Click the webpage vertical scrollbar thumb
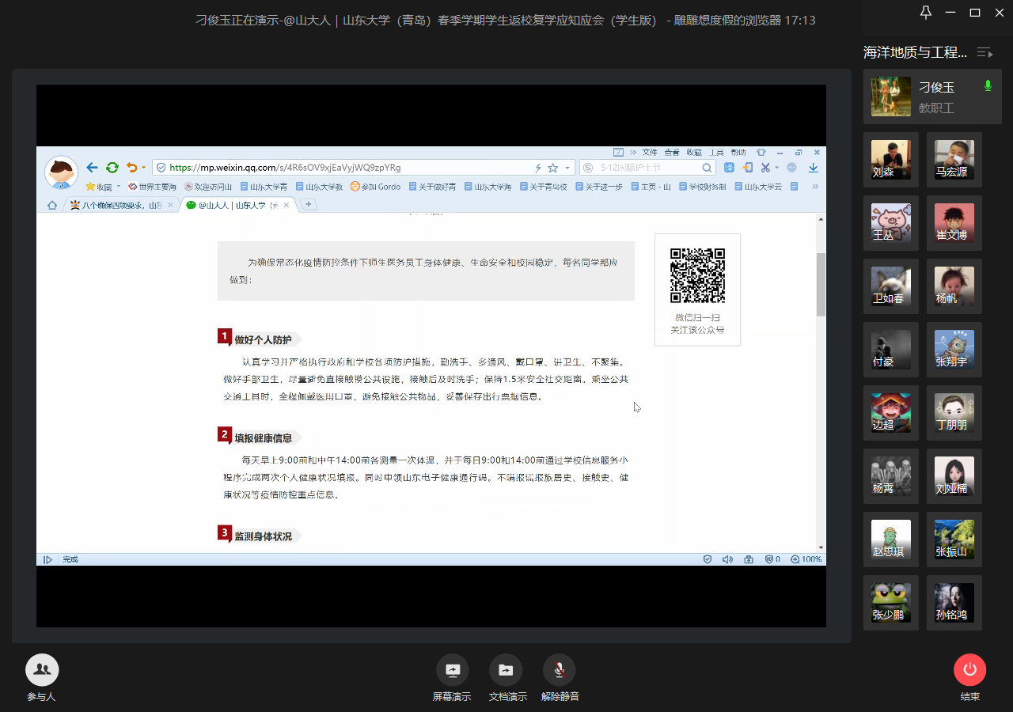This screenshot has height=712, width=1013. pyautogui.click(x=821, y=284)
